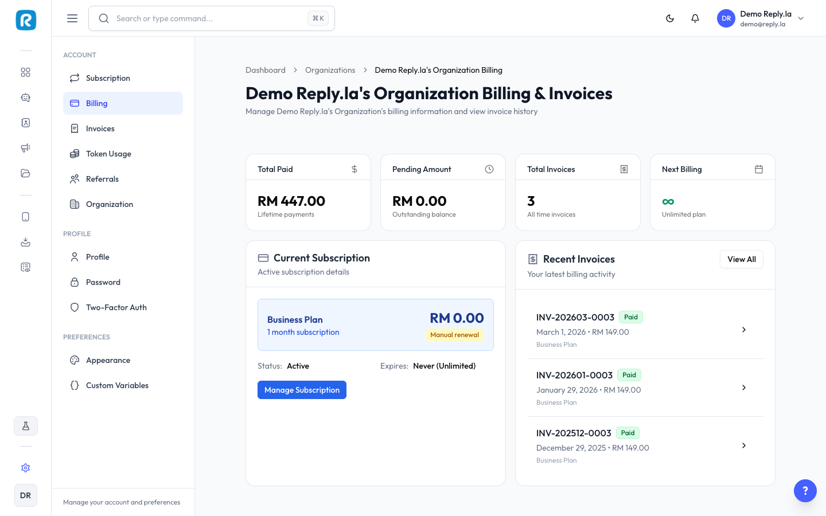Click the 'Unlimited plan' text
826x516 pixels.
pos(684,214)
